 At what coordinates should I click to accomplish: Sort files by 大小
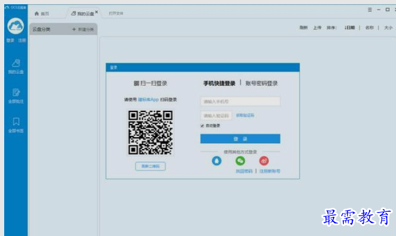tap(388, 28)
